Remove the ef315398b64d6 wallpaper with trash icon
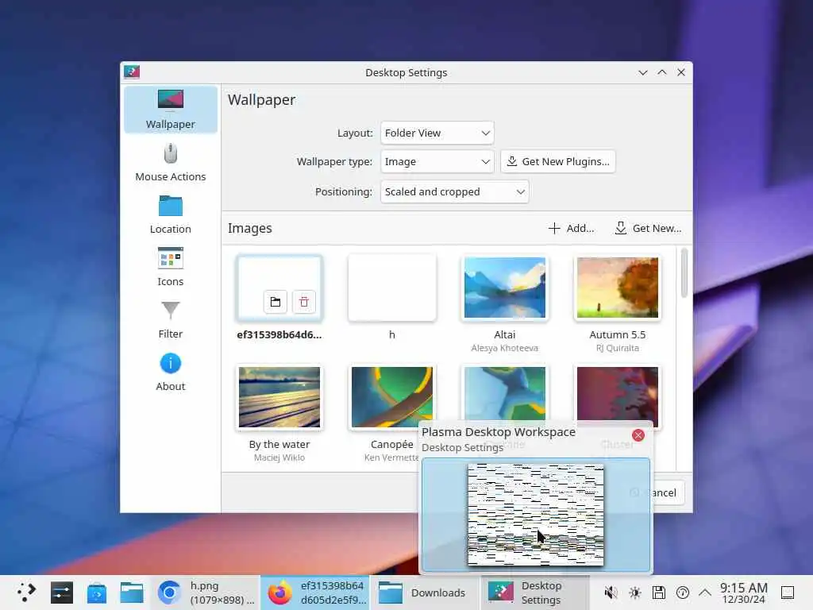Screen dimensions: 813x610 point(304,302)
